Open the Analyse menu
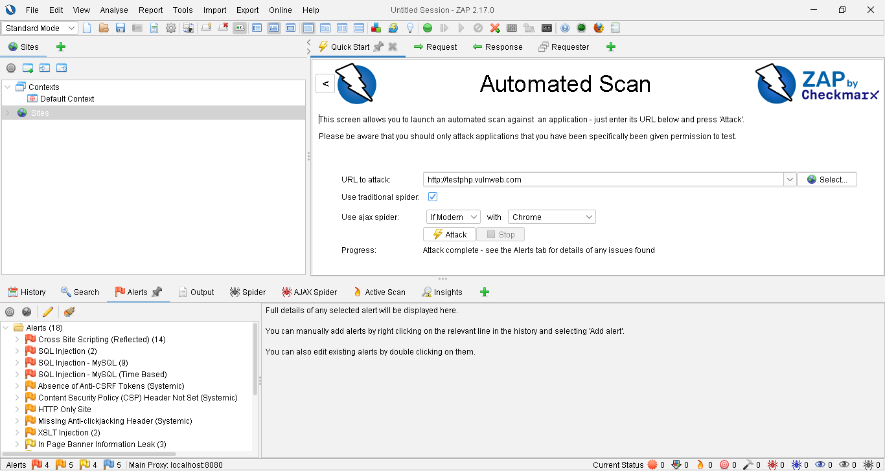Image resolution: width=885 pixels, height=471 pixels. tap(114, 10)
